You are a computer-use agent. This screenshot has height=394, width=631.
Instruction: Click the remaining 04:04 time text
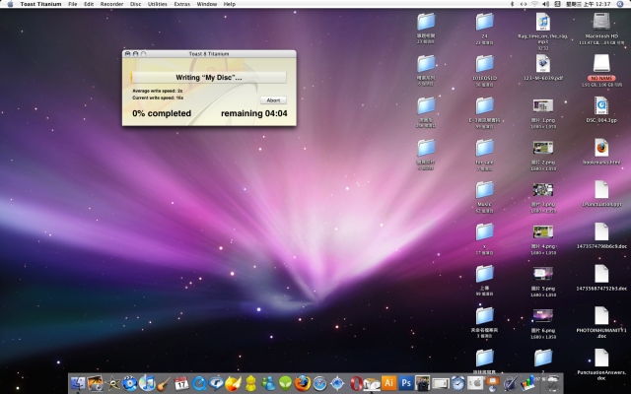tap(254, 113)
